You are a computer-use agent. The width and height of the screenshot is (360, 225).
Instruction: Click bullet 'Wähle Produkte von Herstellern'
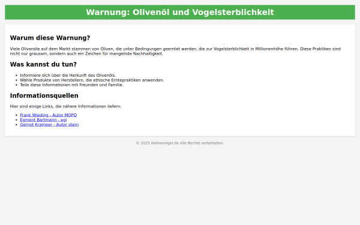click(92, 80)
